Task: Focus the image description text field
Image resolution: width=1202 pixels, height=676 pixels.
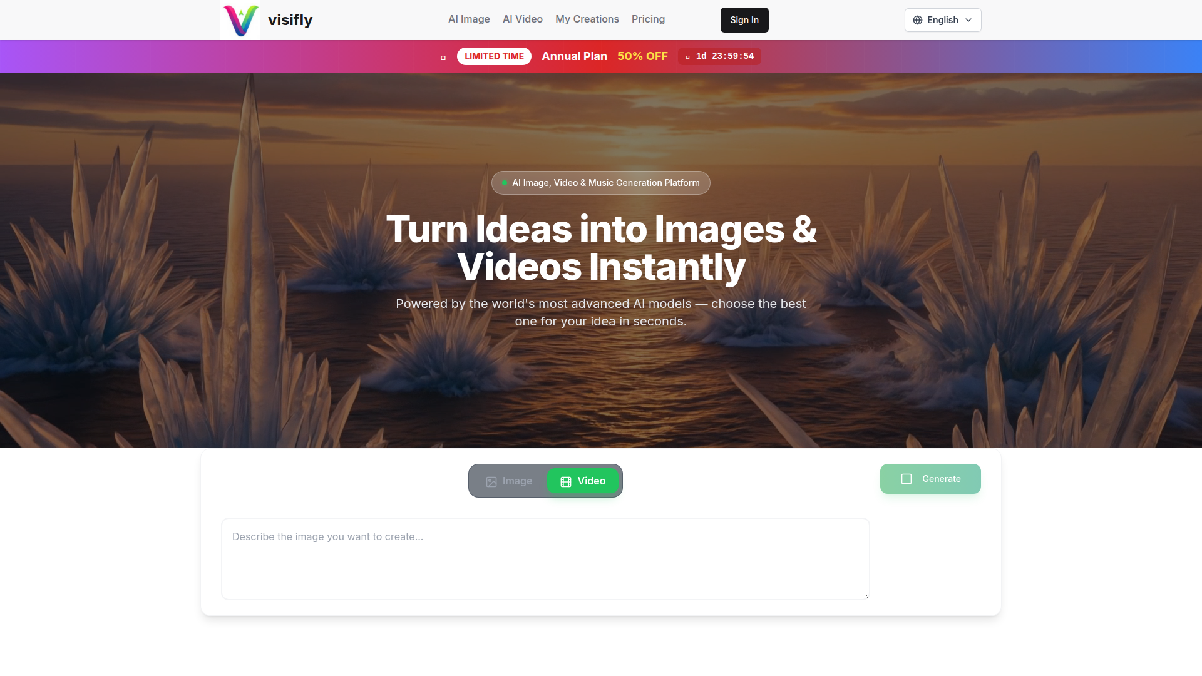Action: click(545, 559)
